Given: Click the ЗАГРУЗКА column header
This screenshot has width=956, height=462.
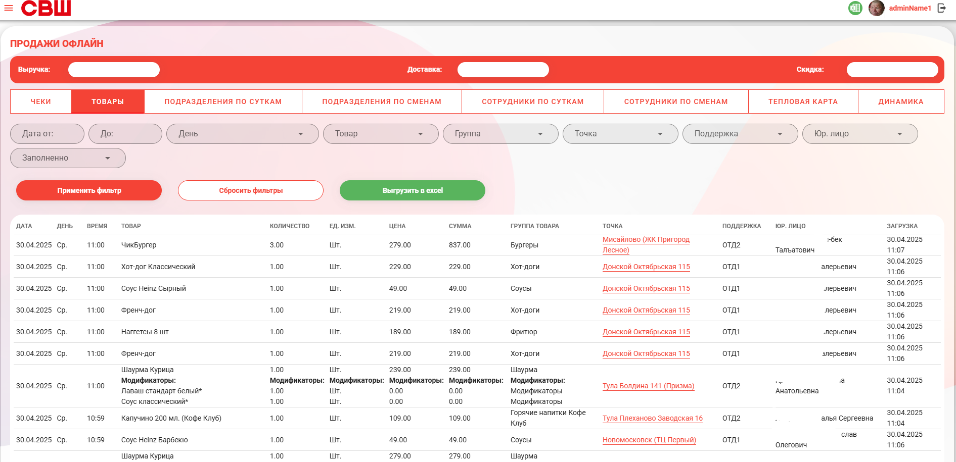Looking at the screenshot, I should click(902, 226).
